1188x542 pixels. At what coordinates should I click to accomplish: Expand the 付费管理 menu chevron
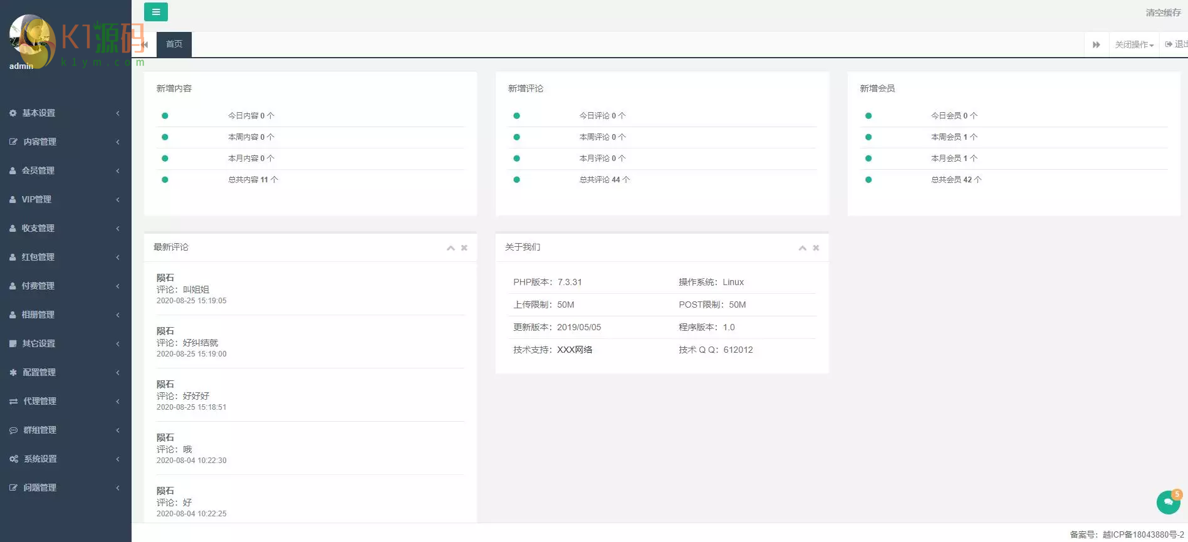pos(118,286)
